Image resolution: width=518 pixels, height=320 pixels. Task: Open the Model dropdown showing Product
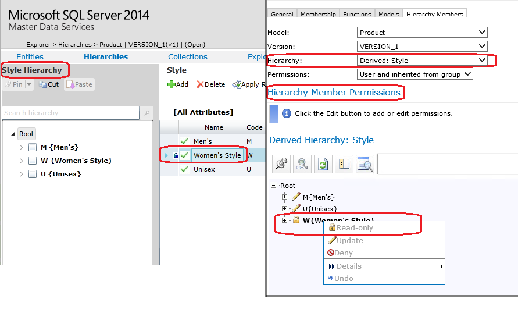(x=422, y=33)
